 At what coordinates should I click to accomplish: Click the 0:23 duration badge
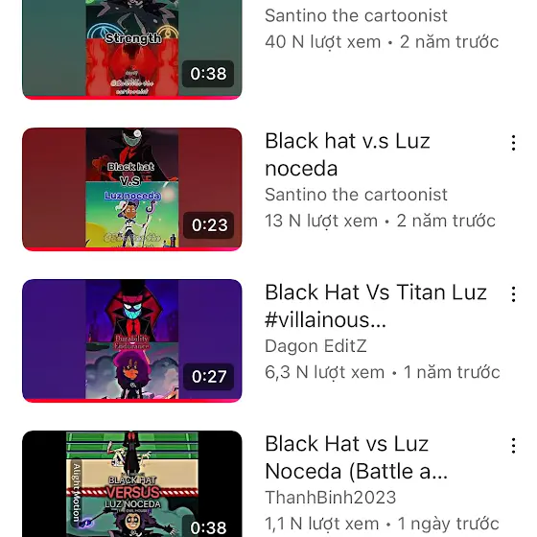(x=209, y=225)
